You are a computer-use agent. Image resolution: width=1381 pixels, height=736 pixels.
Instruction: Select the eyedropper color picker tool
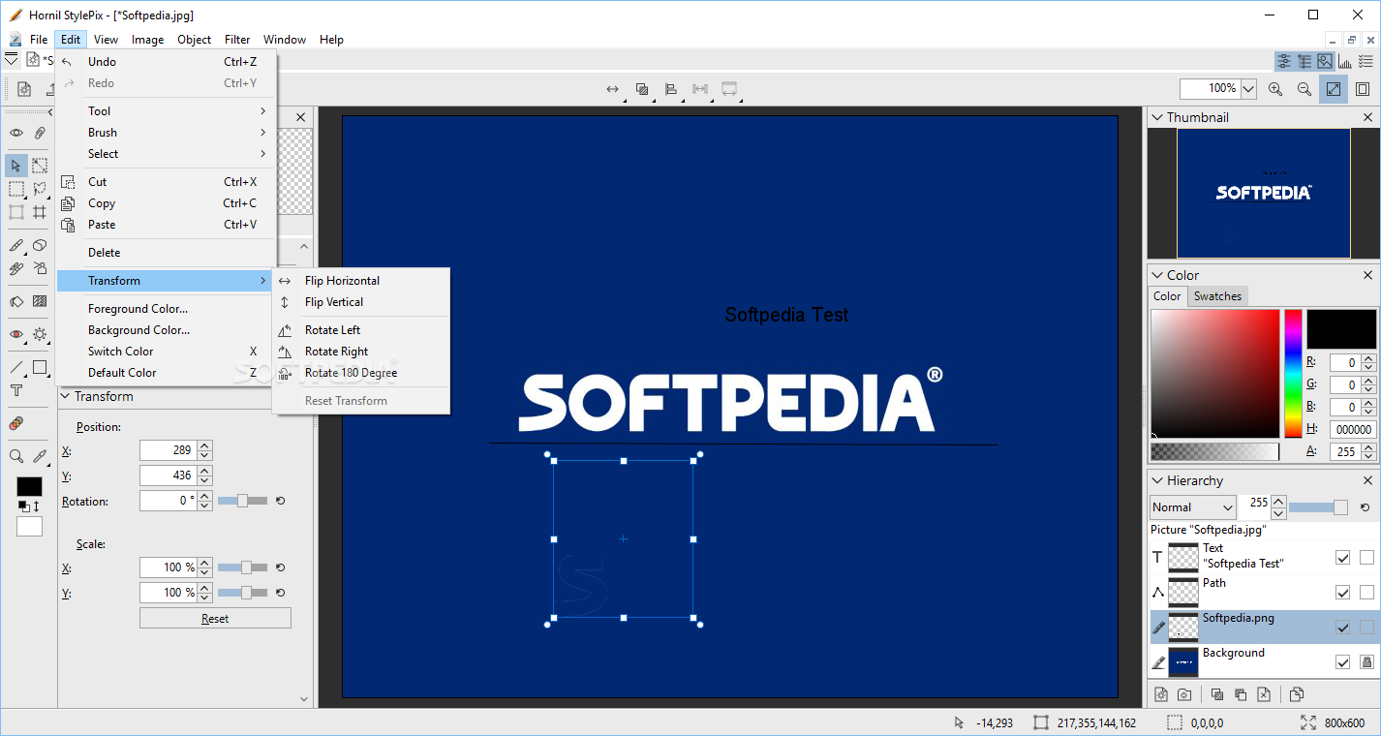[x=40, y=456]
